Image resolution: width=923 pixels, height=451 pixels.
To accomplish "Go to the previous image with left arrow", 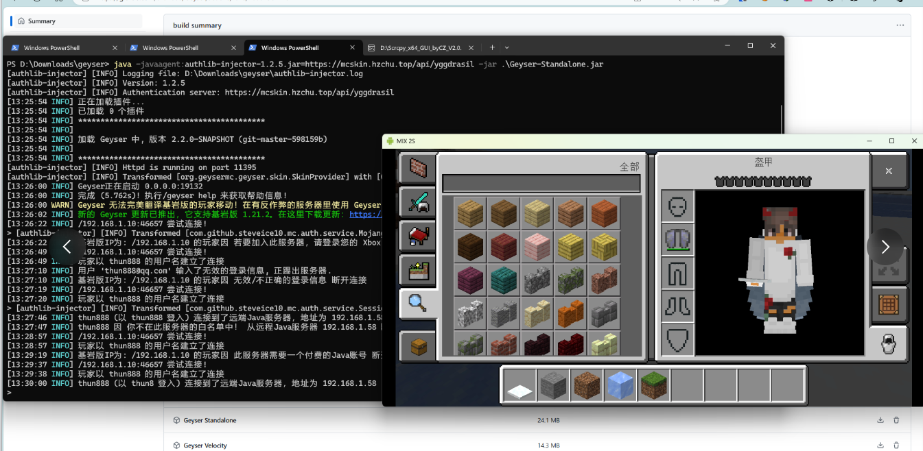I will pyautogui.click(x=67, y=247).
